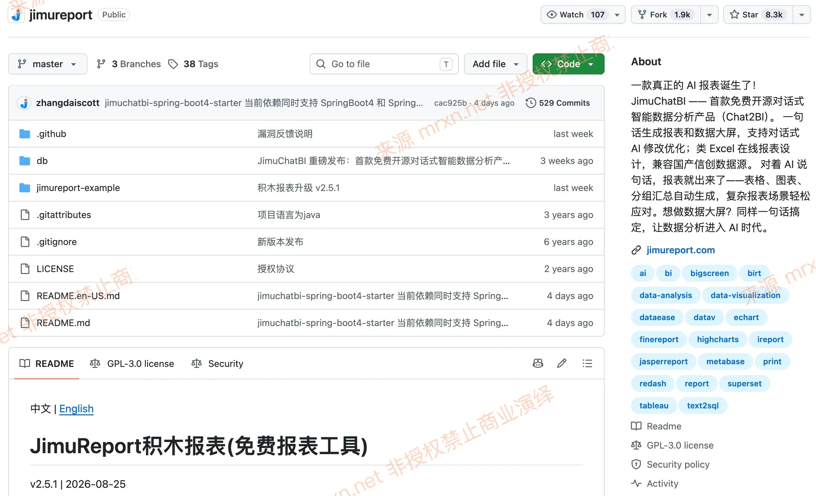Viewport: 816px width, 496px height.
Task: Click the finereport topic tag
Action: [x=659, y=339]
